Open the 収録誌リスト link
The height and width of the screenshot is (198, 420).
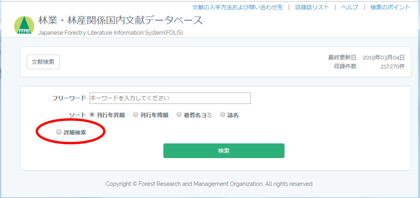(x=312, y=7)
